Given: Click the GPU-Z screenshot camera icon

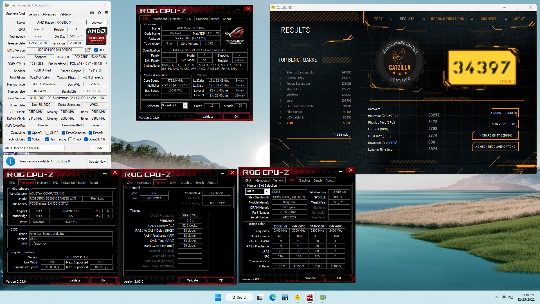Looking at the screenshot, I should point(92,13).
